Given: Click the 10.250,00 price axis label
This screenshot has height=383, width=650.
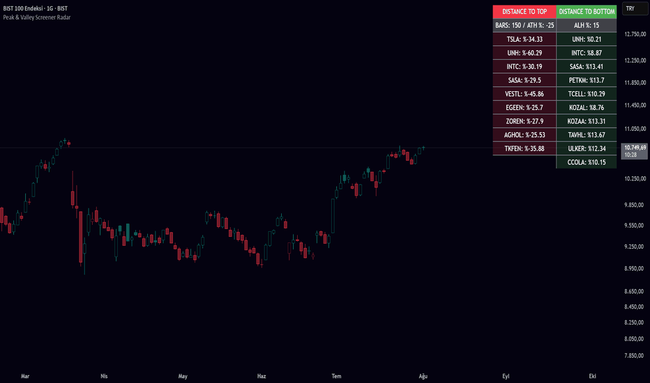Looking at the screenshot, I should 635,179.
